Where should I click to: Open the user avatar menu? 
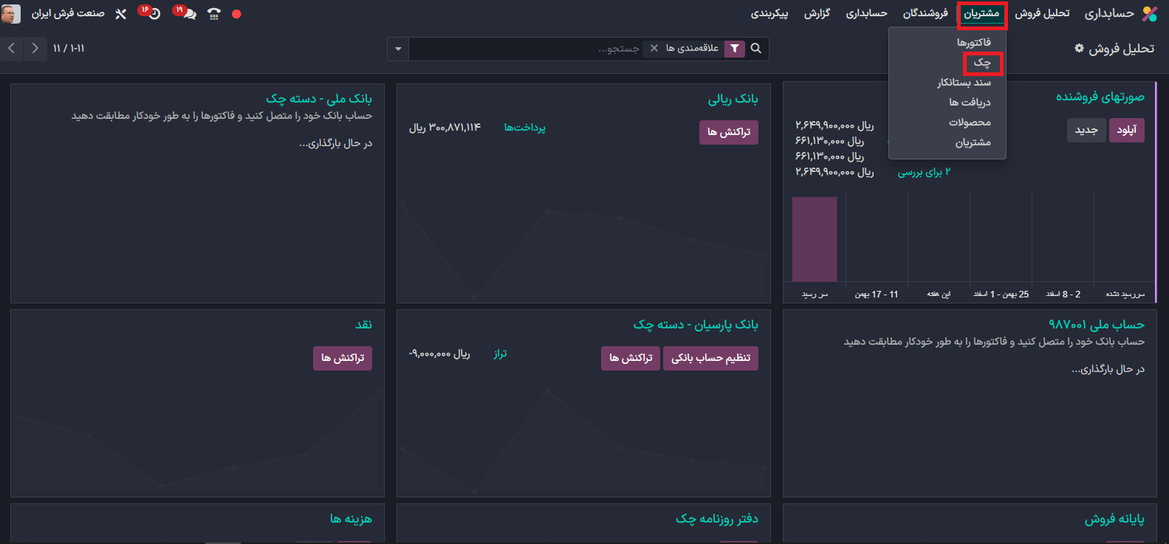coord(11,13)
